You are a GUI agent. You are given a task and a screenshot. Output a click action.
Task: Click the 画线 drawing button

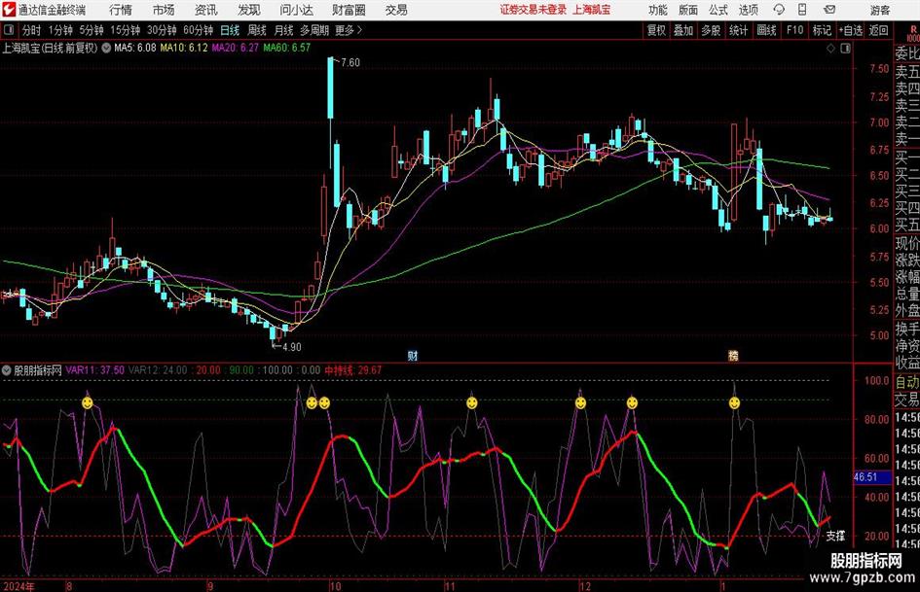[x=766, y=30]
